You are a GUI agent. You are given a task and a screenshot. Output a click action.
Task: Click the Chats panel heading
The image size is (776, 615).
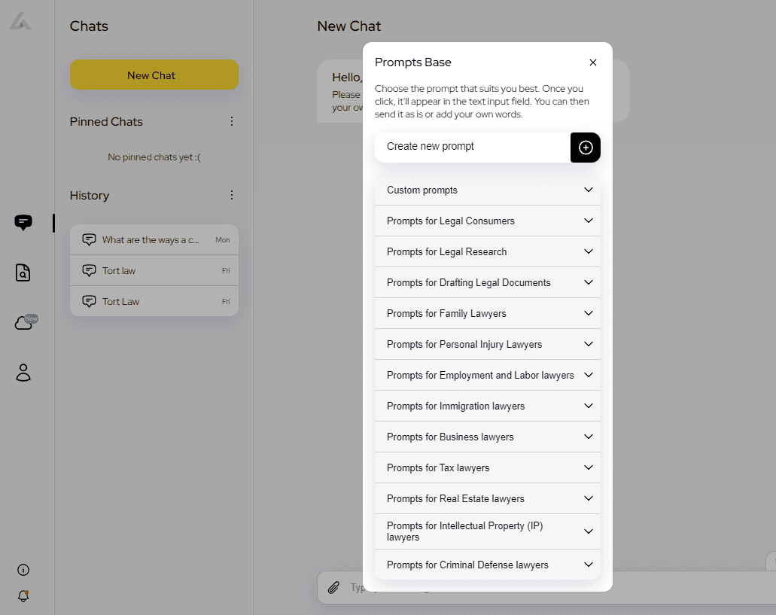click(89, 26)
